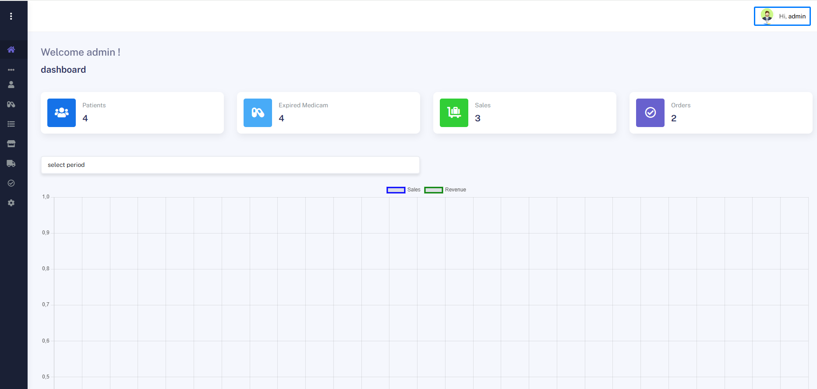Toggle the Revenue series in chart legend
The image size is (817, 389).
pos(445,190)
